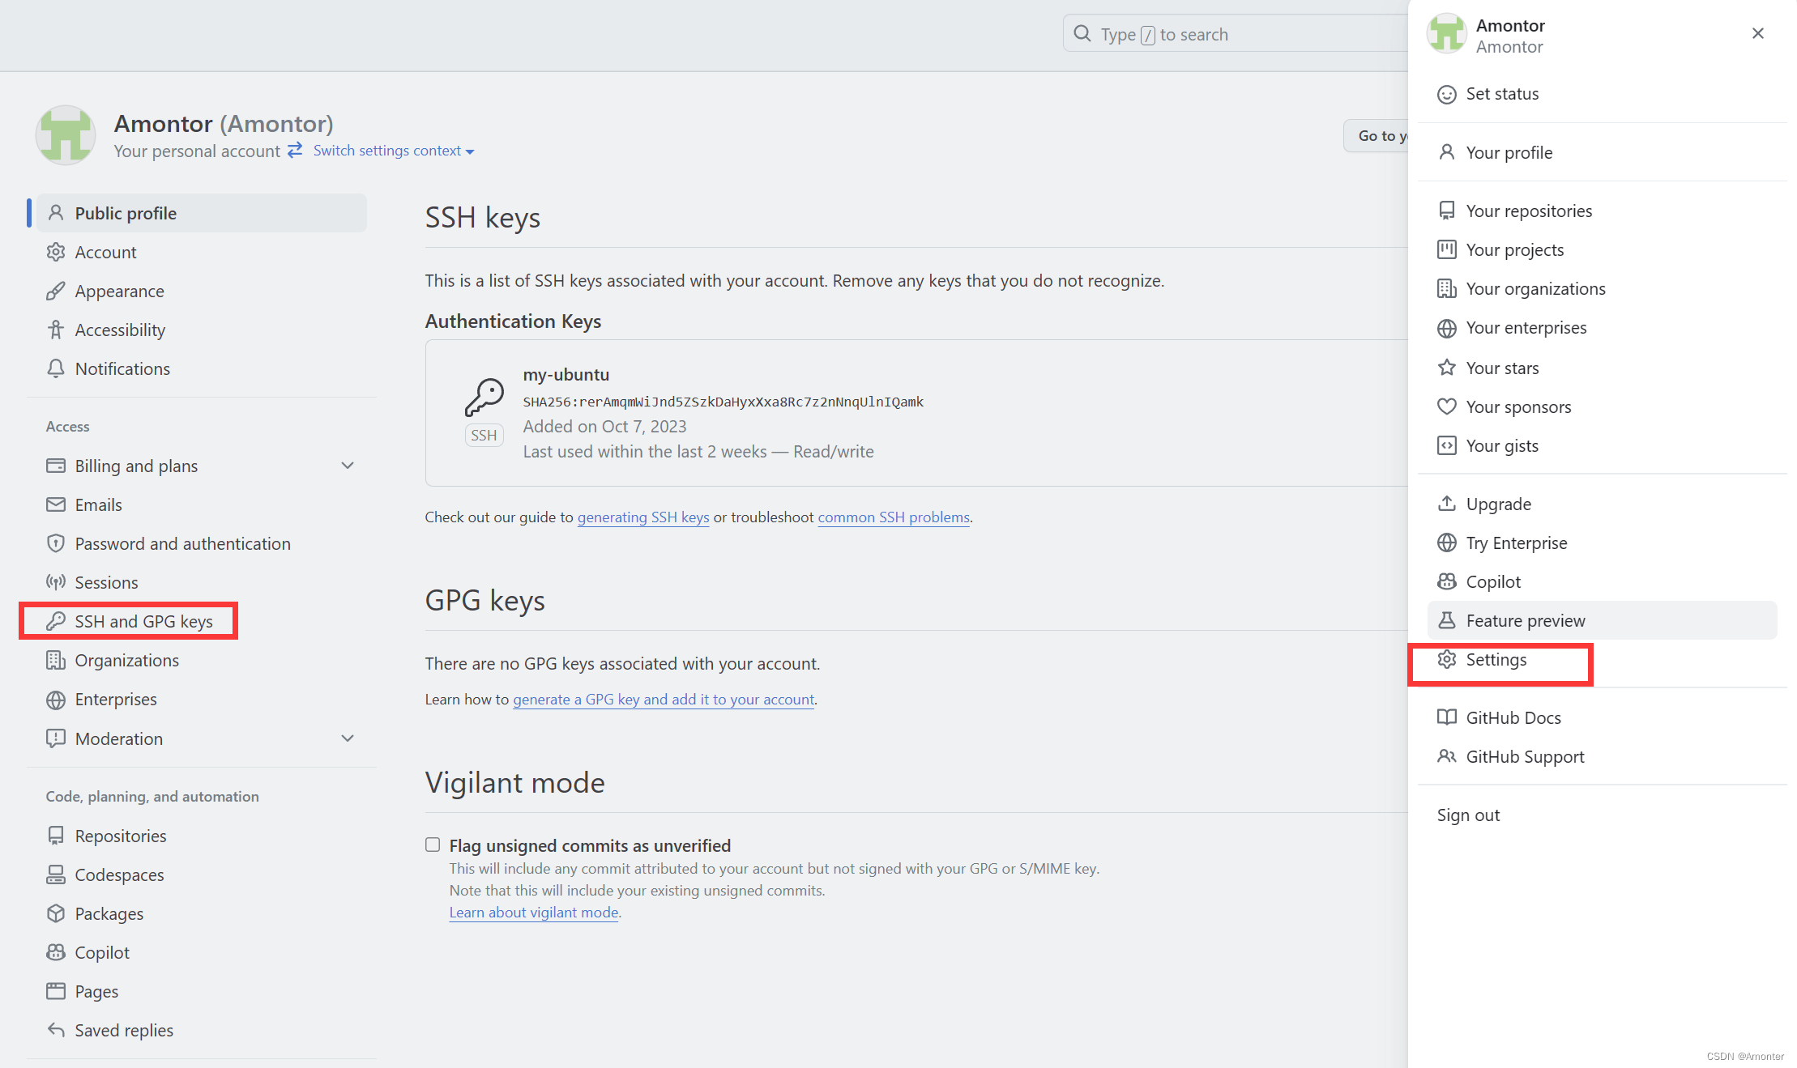Click the my-ubuntu key title

click(566, 375)
